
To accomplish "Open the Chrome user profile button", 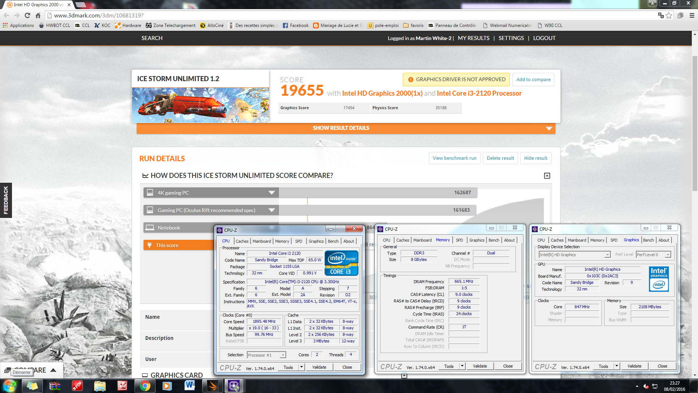I will (x=653, y=3).
